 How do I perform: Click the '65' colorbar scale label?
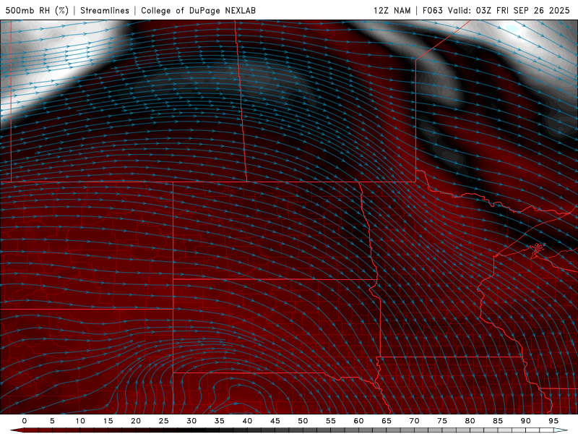click(x=387, y=421)
